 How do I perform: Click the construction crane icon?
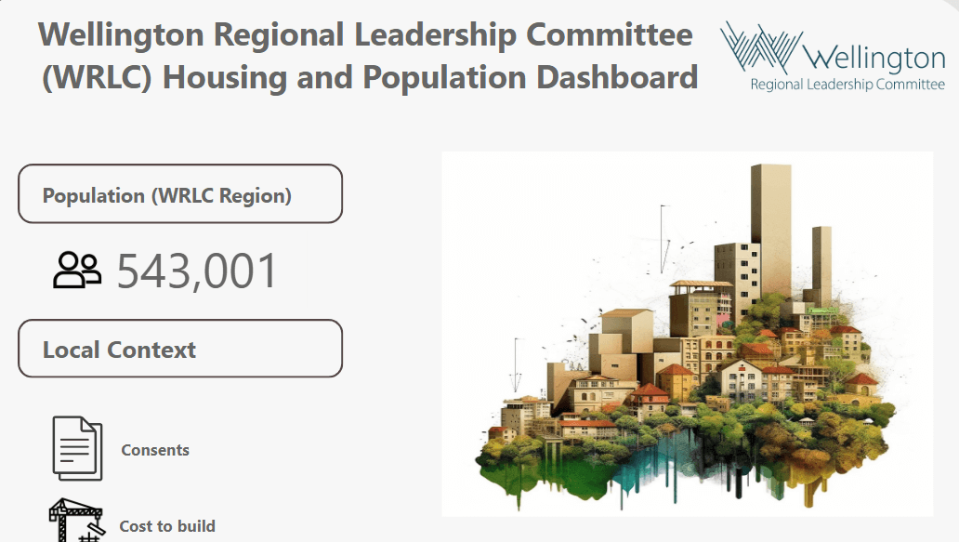(76, 521)
